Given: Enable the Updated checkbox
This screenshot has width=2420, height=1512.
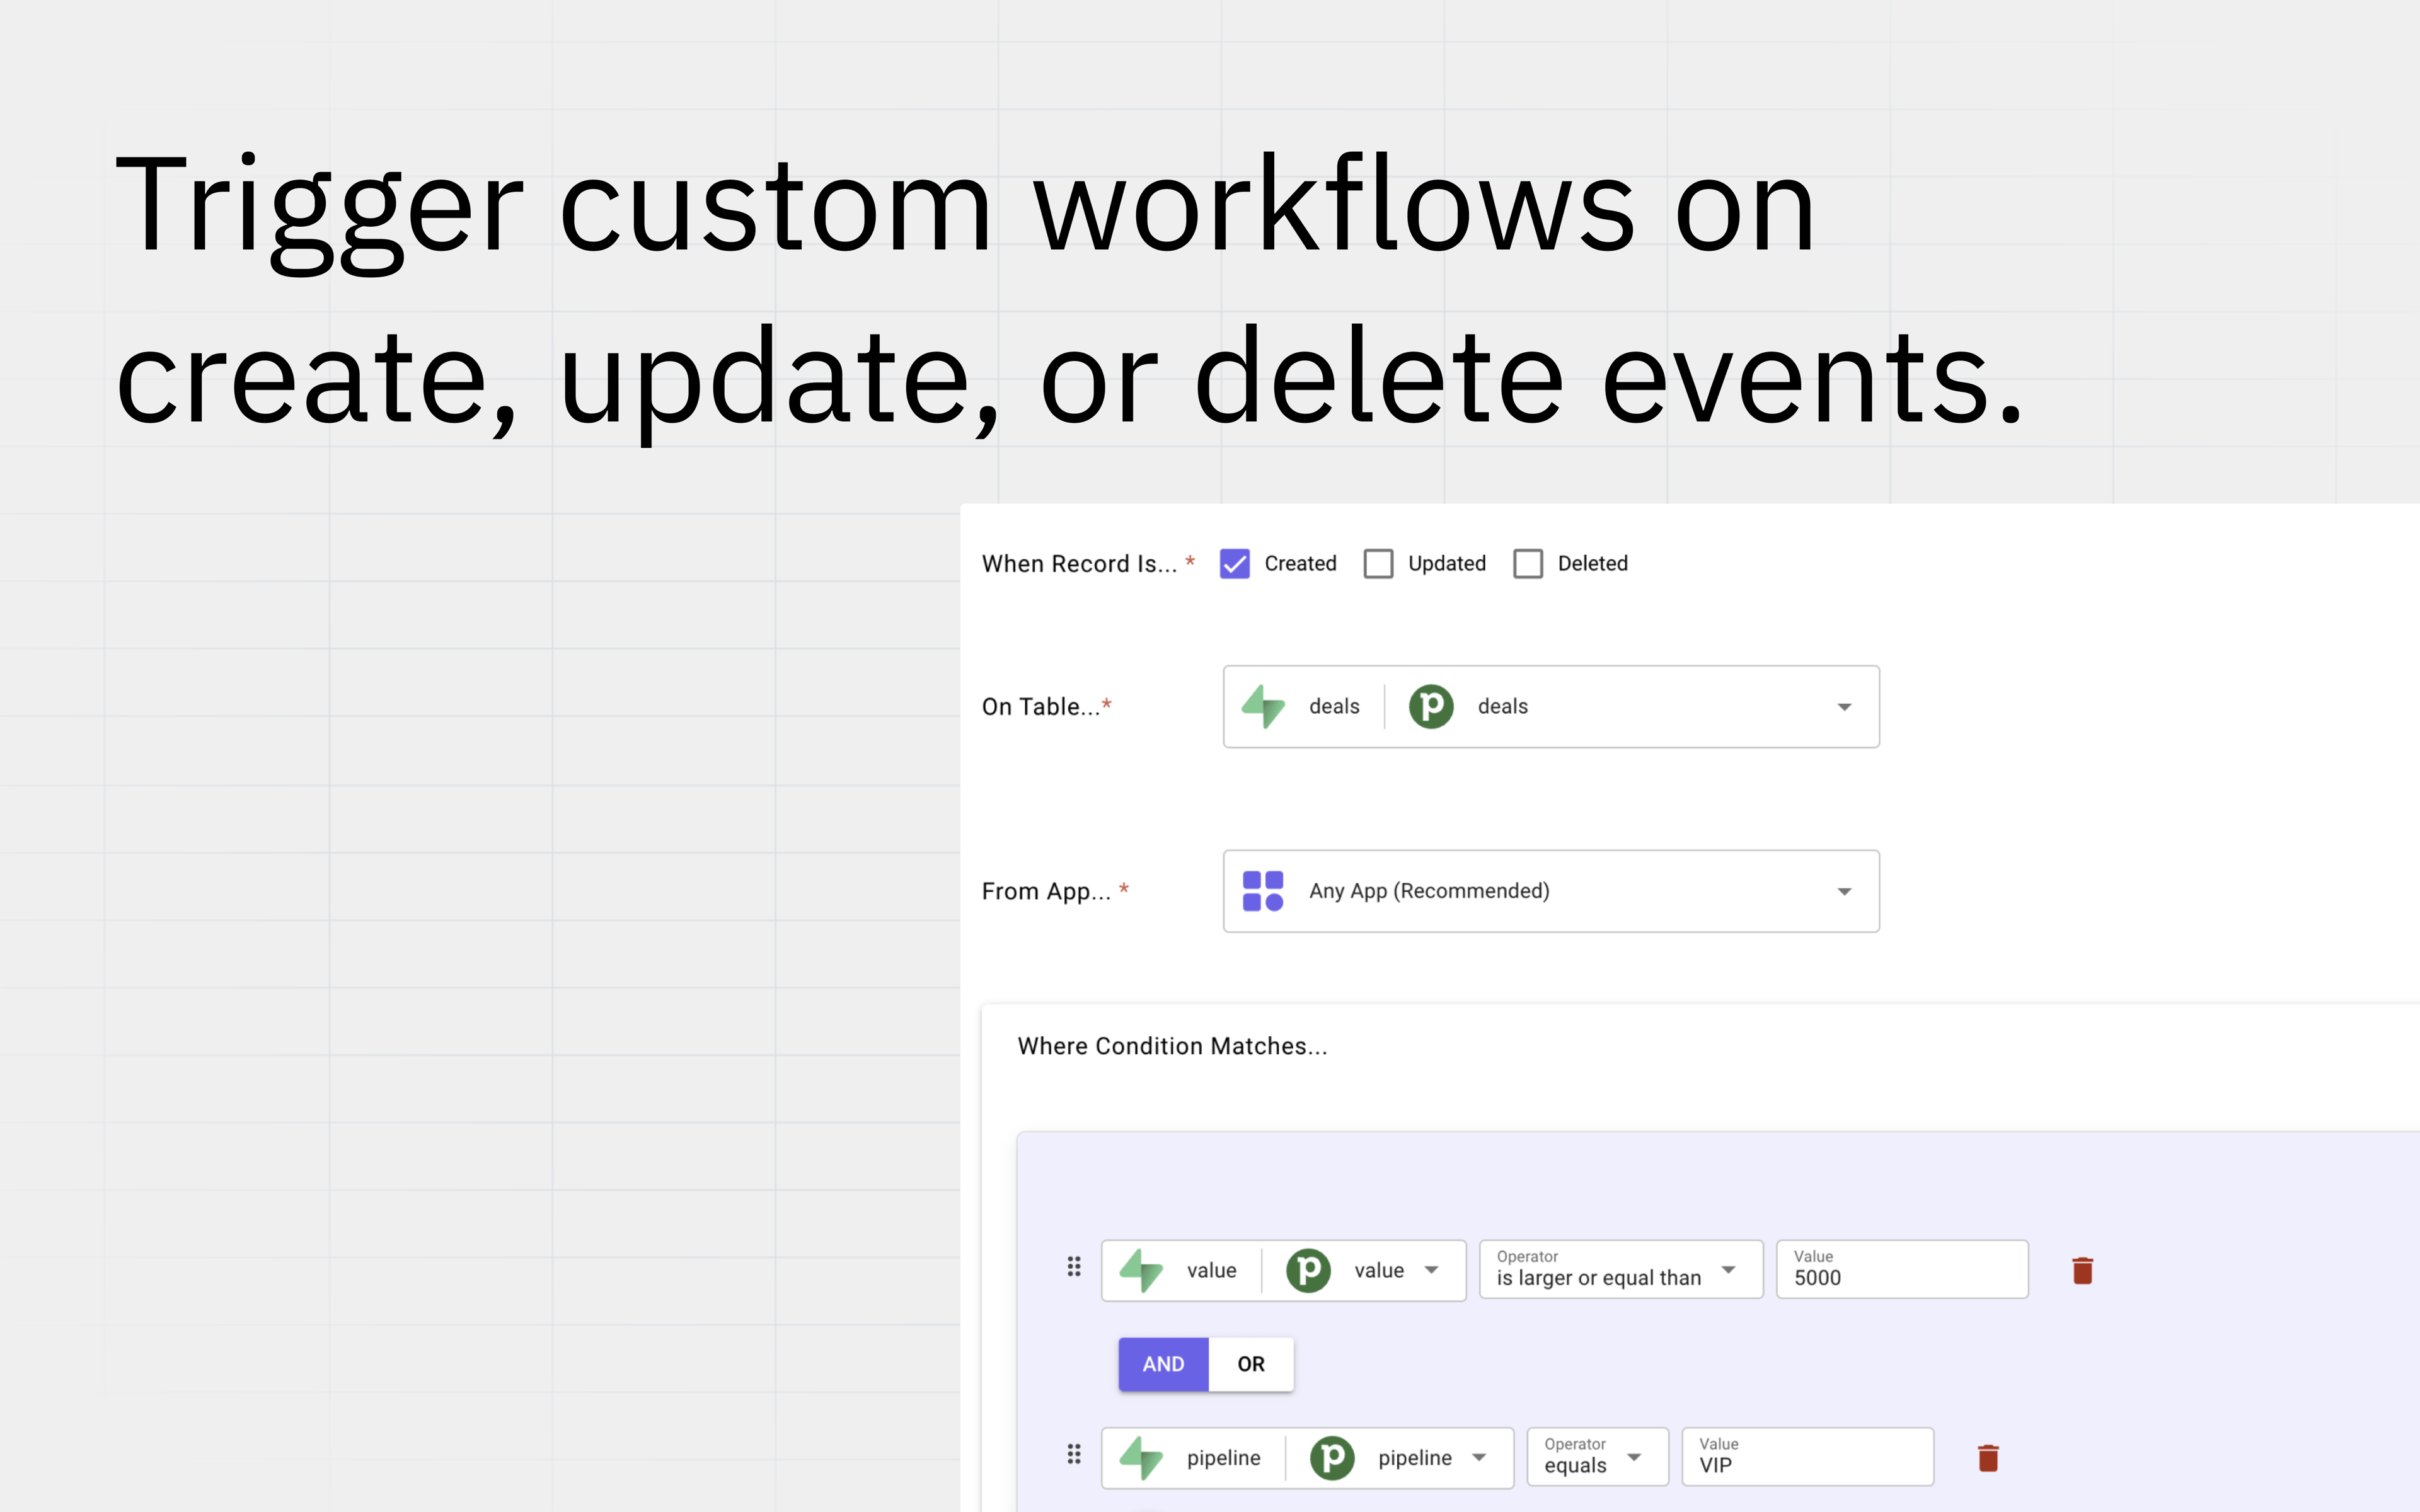Looking at the screenshot, I should pos(1378,564).
